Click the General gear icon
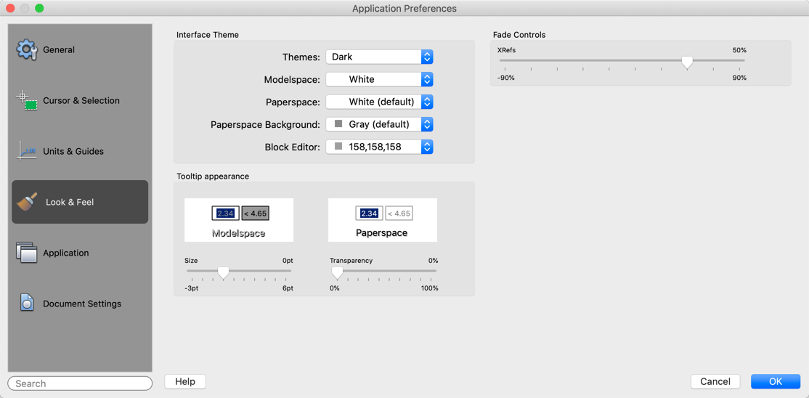809x398 pixels. point(27,49)
